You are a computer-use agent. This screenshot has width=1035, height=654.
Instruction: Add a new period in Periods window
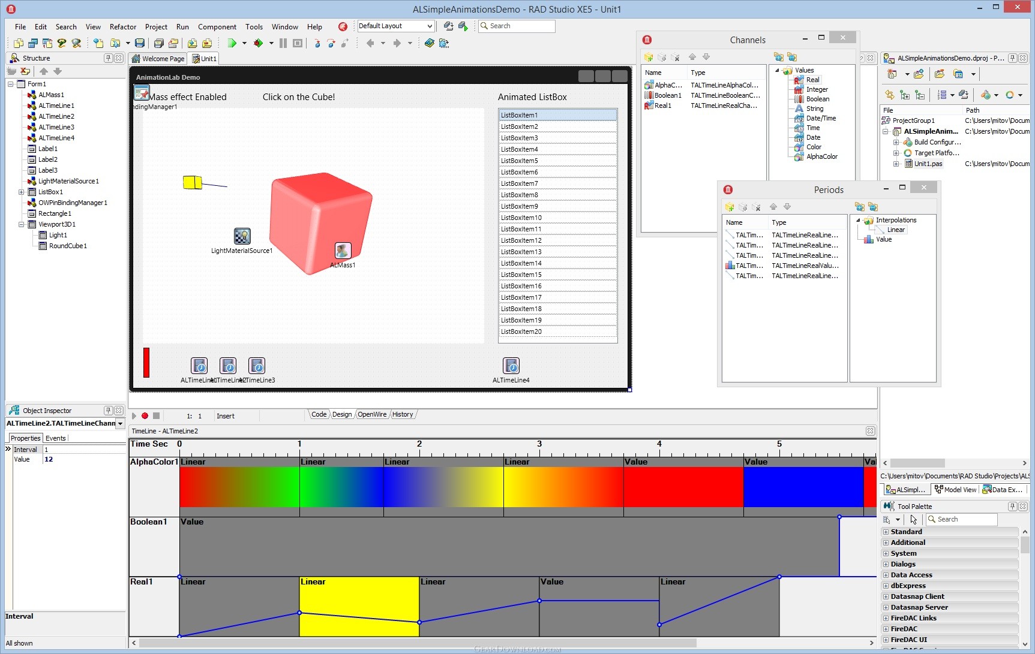click(x=730, y=207)
